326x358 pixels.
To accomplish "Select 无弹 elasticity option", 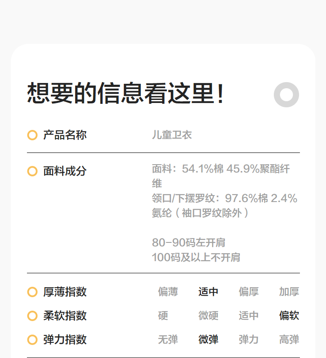I will tap(168, 340).
